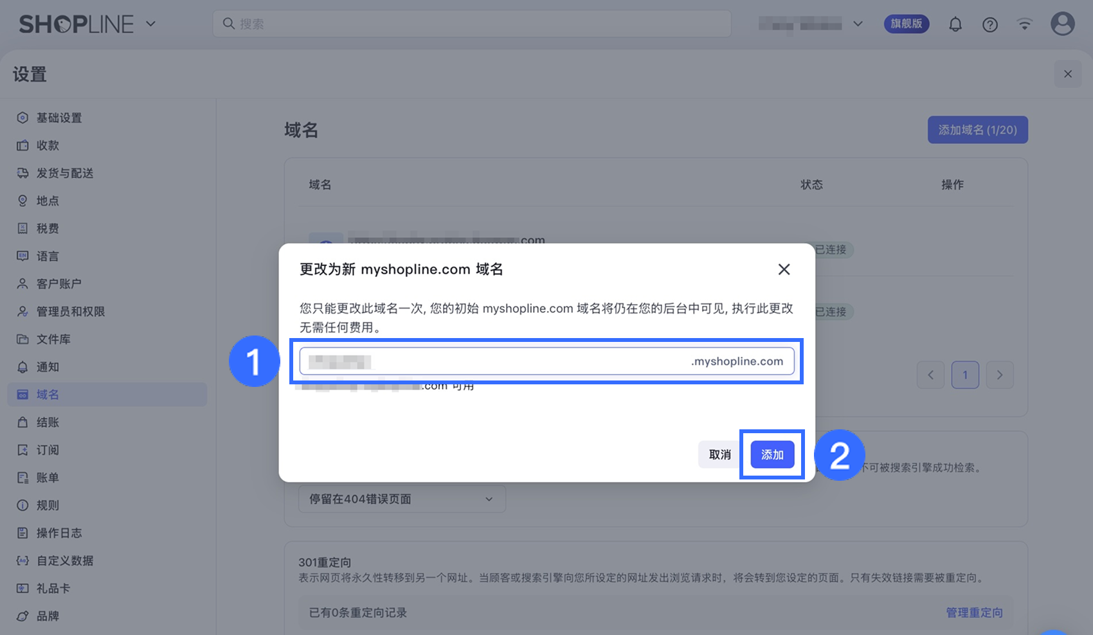Open 礼品卡 gift card settings
Image resolution: width=1093 pixels, height=635 pixels.
click(x=53, y=588)
